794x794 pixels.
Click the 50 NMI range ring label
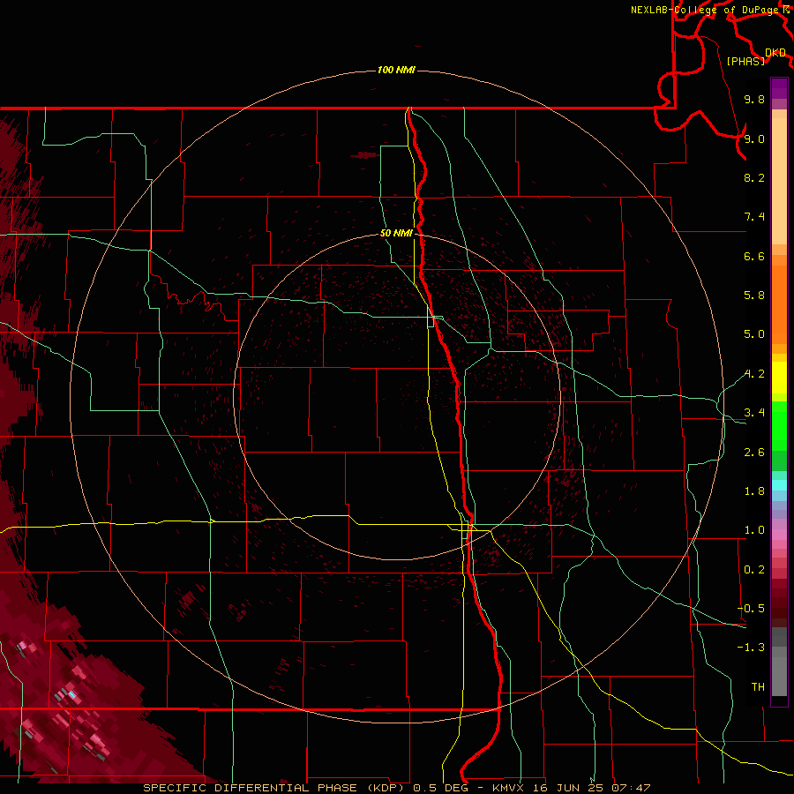[396, 233]
